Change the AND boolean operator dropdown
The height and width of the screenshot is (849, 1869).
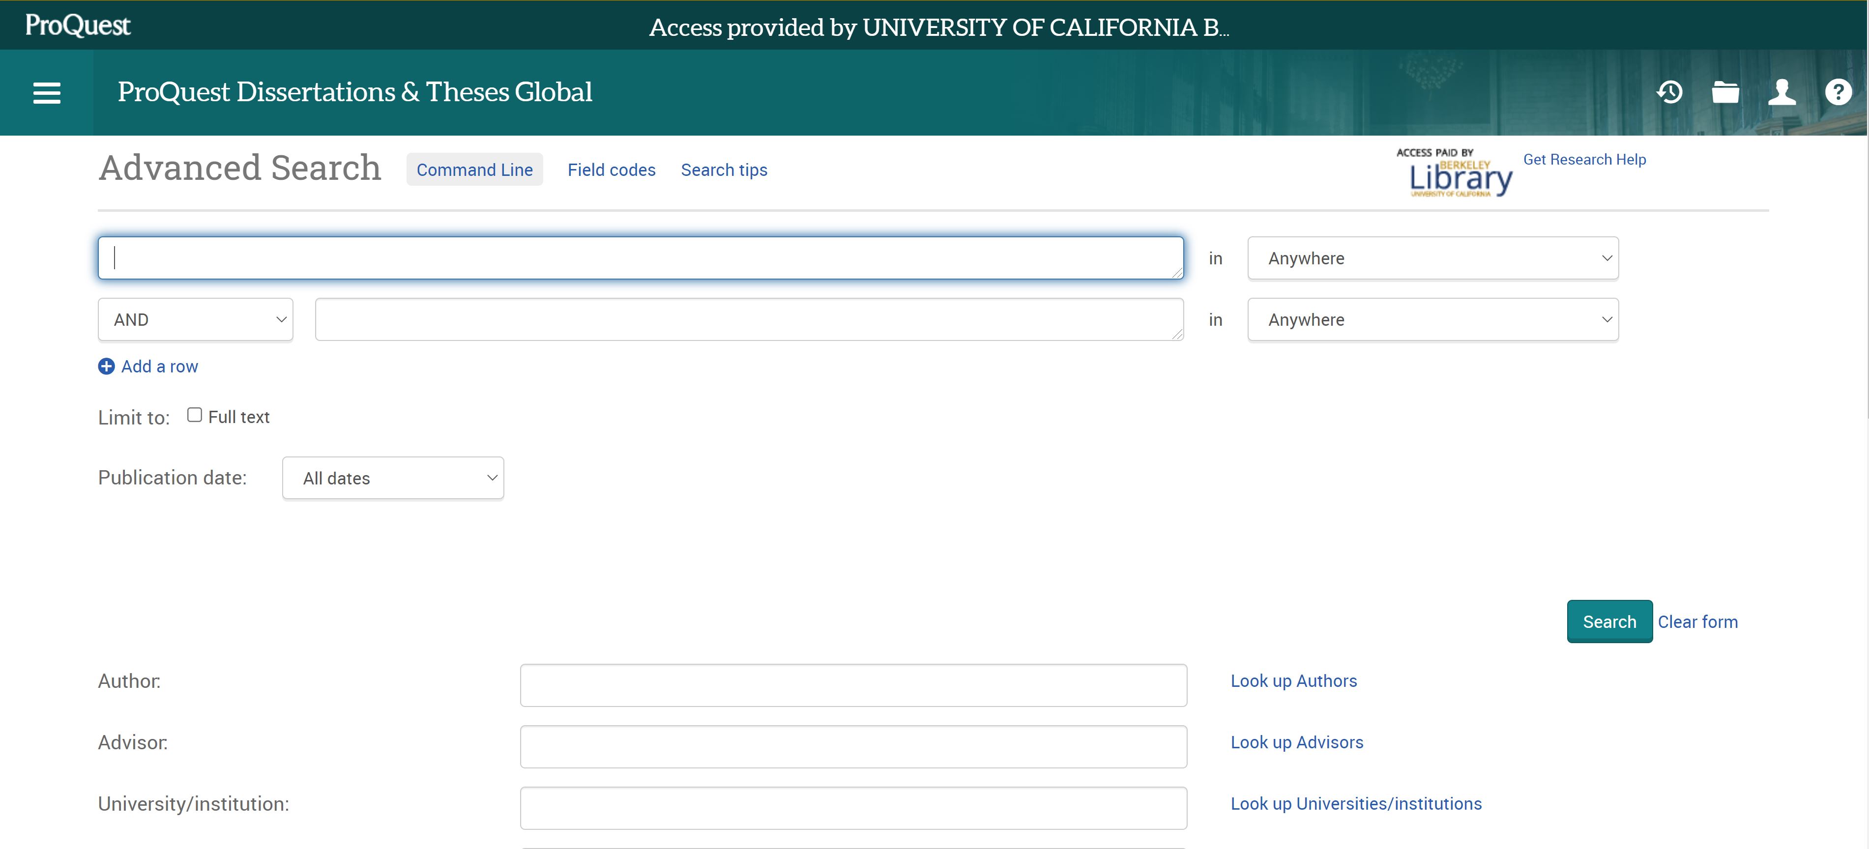pyautogui.click(x=195, y=319)
